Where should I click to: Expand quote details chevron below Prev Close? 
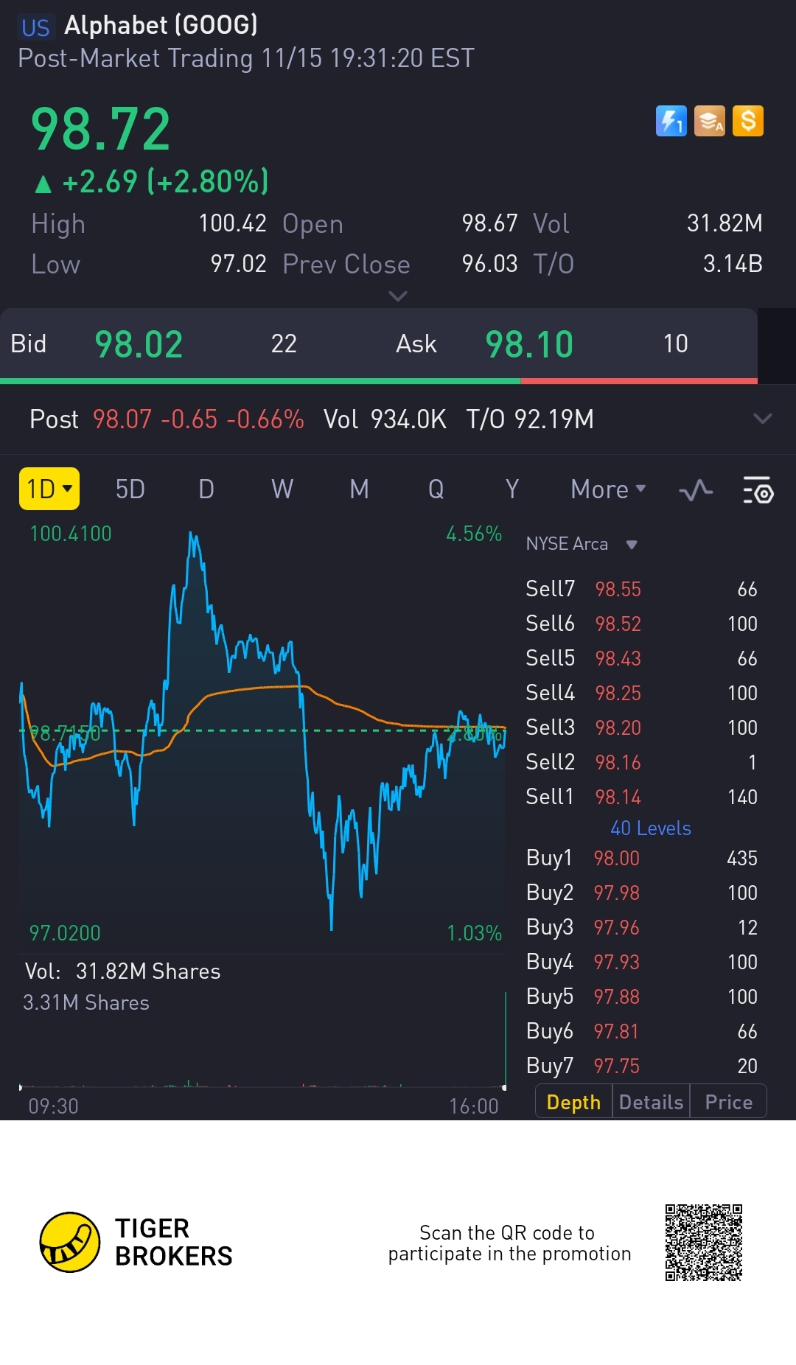pyautogui.click(x=398, y=296)
